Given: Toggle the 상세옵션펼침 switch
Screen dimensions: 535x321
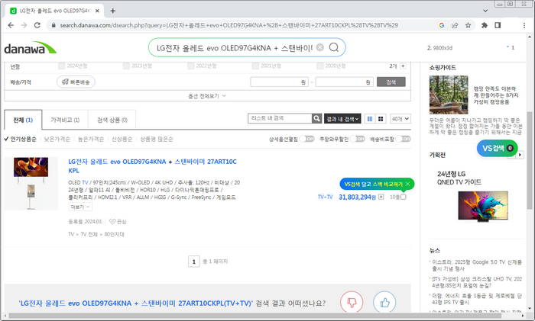Looking at the screenshot, I should tap(307, 139).
